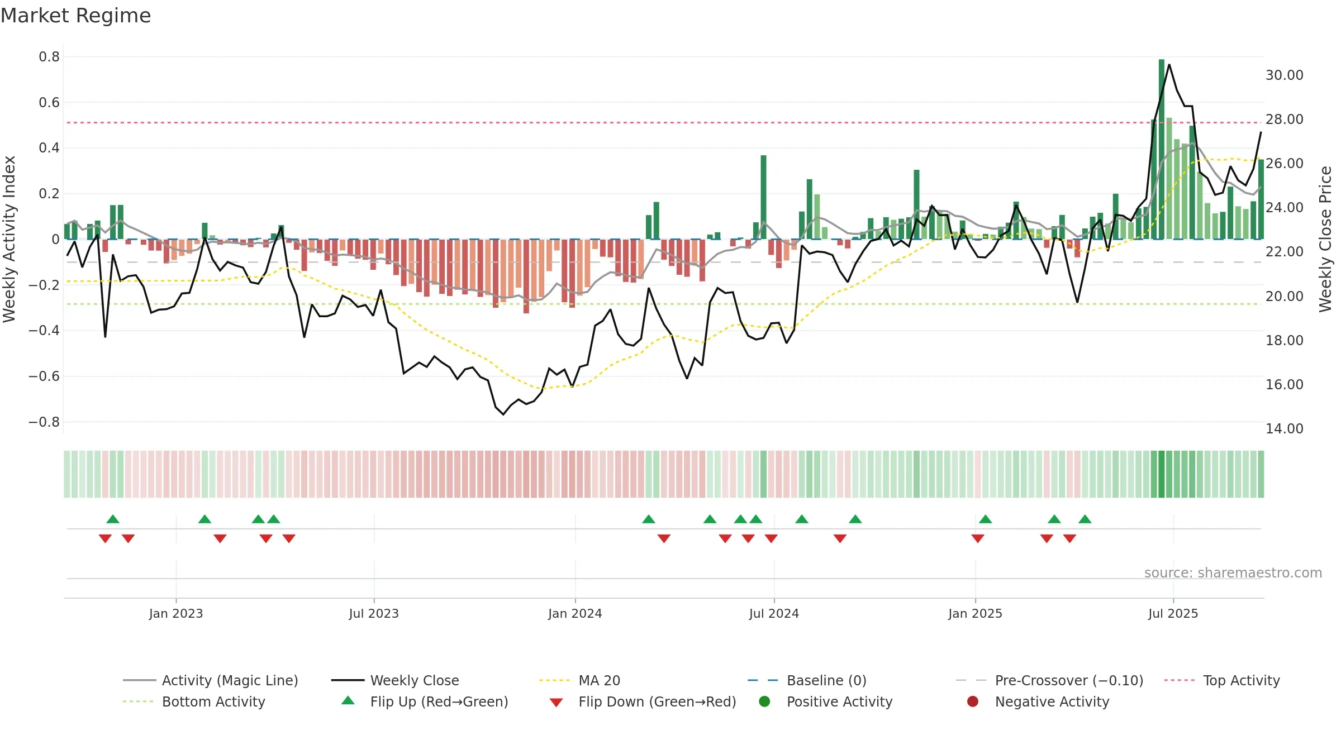
Task: Toggle the Weekly Close legend entry
Action: [x=395, y=680]
